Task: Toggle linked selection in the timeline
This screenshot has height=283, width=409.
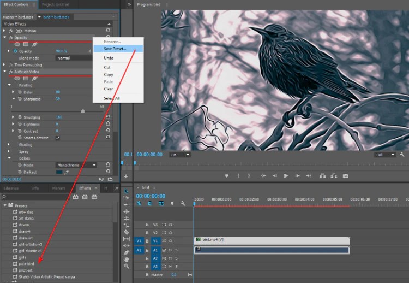Action: click(x=161, y=203)
